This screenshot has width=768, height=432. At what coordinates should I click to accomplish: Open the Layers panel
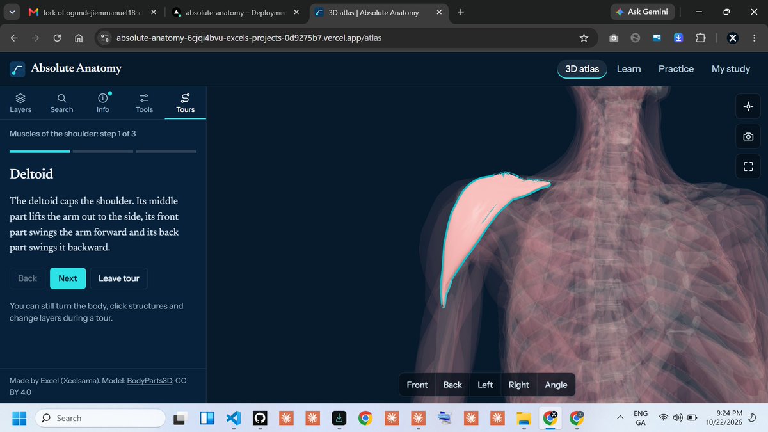point(20,103)
